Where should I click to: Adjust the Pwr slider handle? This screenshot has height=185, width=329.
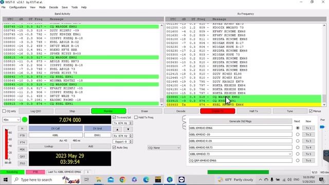322,127
